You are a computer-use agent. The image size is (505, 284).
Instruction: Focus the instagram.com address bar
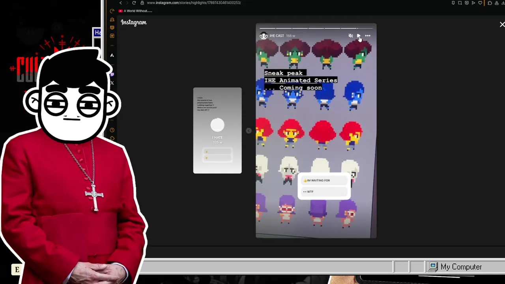pyautogui.click(x=194, y=3)
